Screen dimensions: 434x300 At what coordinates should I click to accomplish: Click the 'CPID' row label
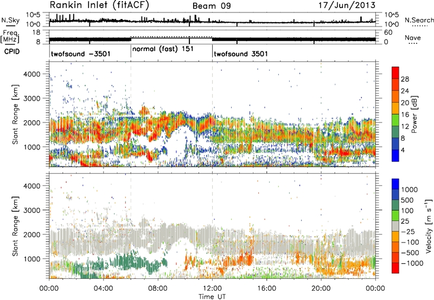[x=12, y=51]
